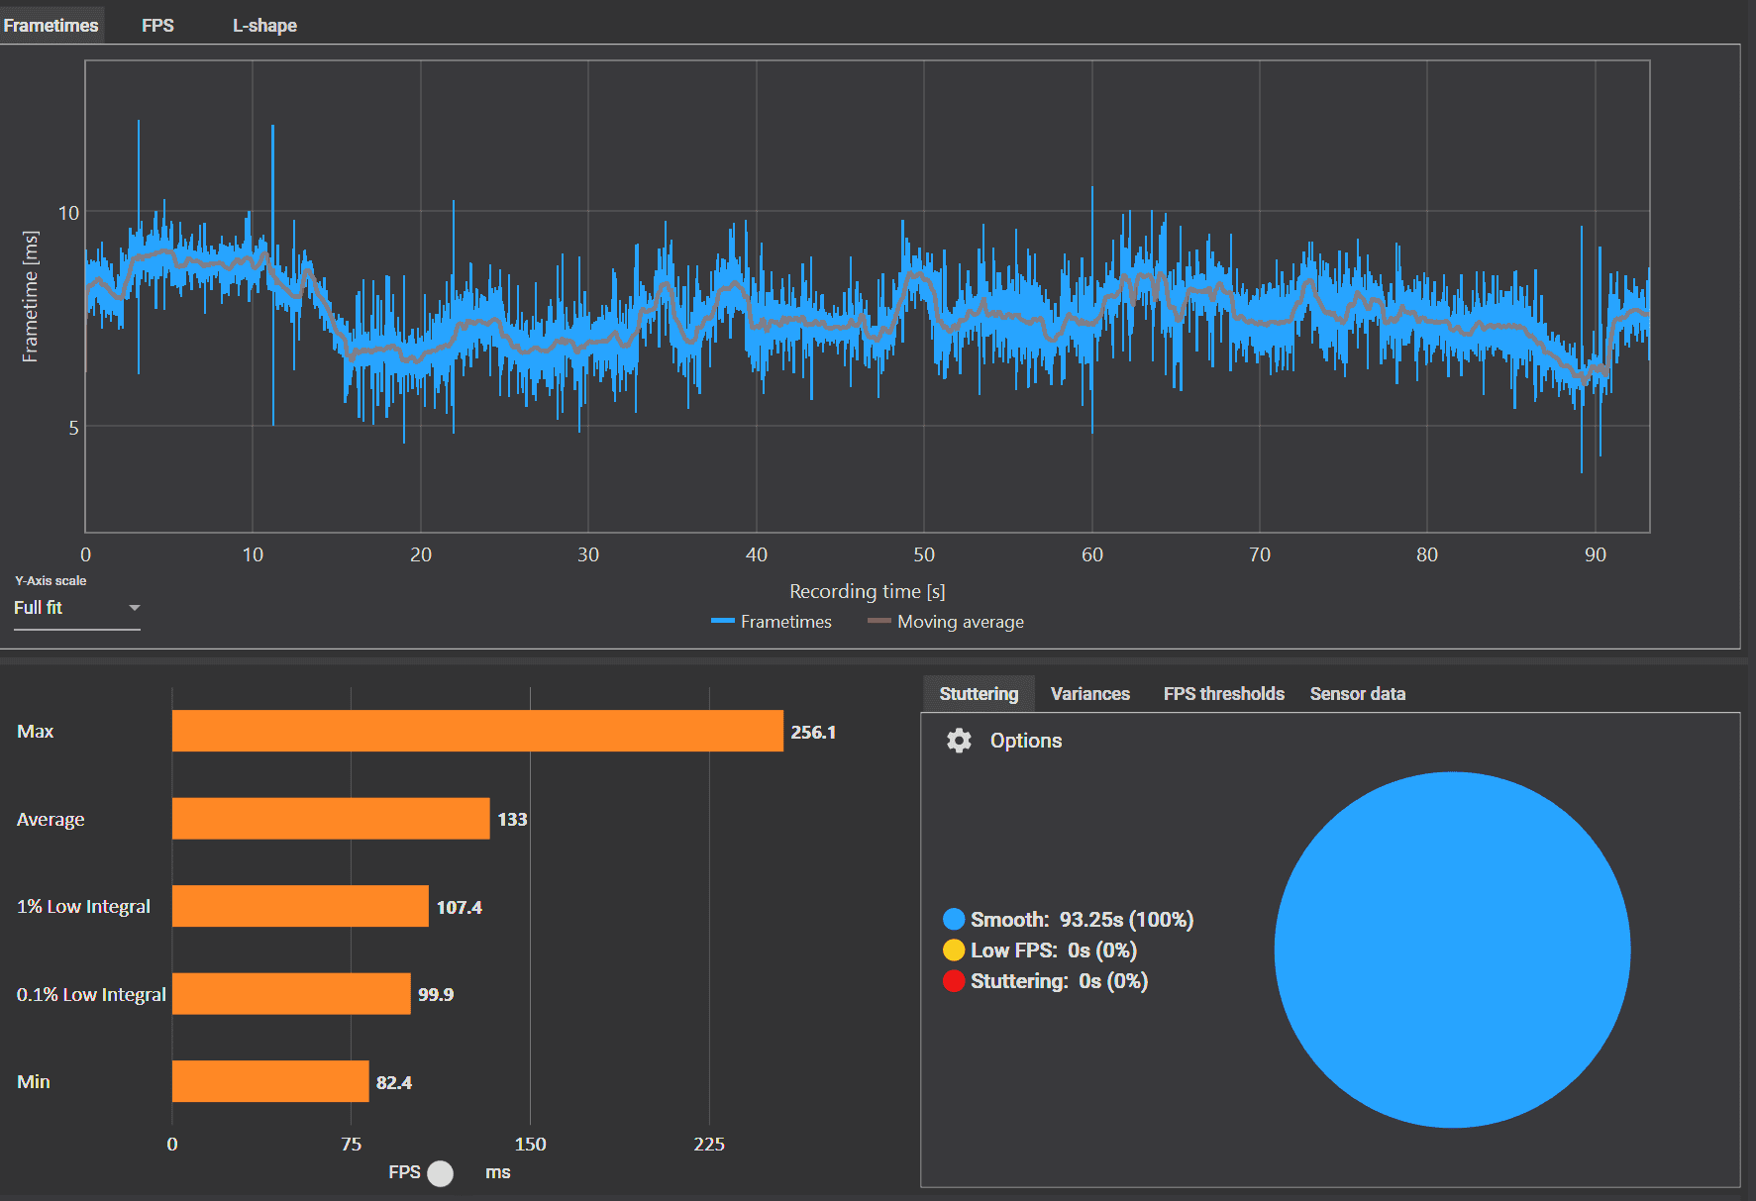Open the FPS thresholds tab
The image size is (1756, 1201).
(x=1223, y=693)
